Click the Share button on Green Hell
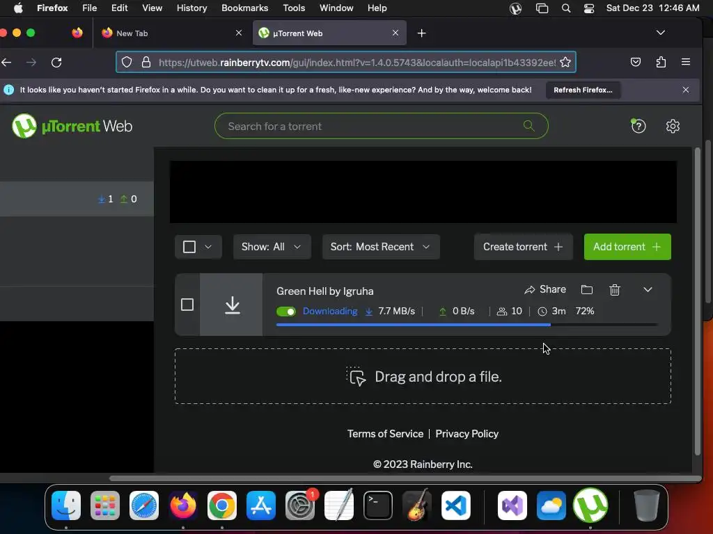Screen dimensions: 713x534 pyautogui.click(x=545, y=290)
